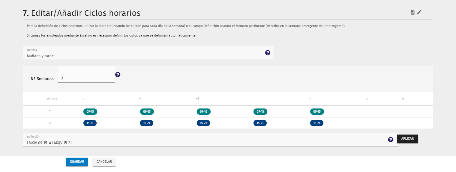
Task: Cancel editing with CANCELAR button
Action: pyautogui.click(x=104, y=162)
